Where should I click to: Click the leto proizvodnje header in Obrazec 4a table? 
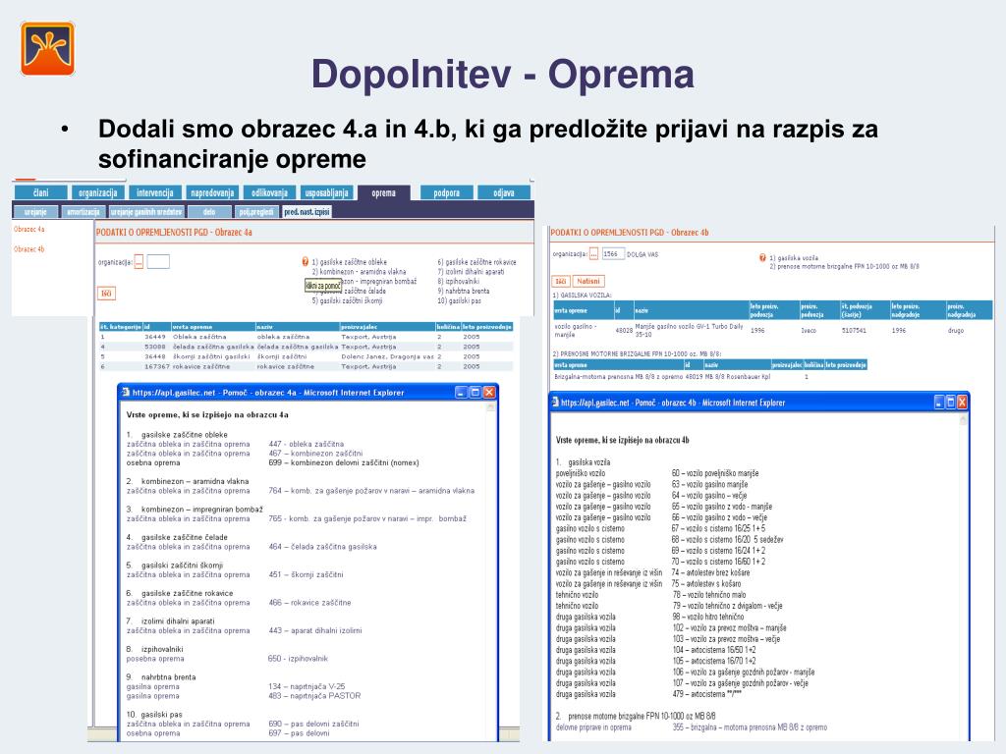point(487,327)
